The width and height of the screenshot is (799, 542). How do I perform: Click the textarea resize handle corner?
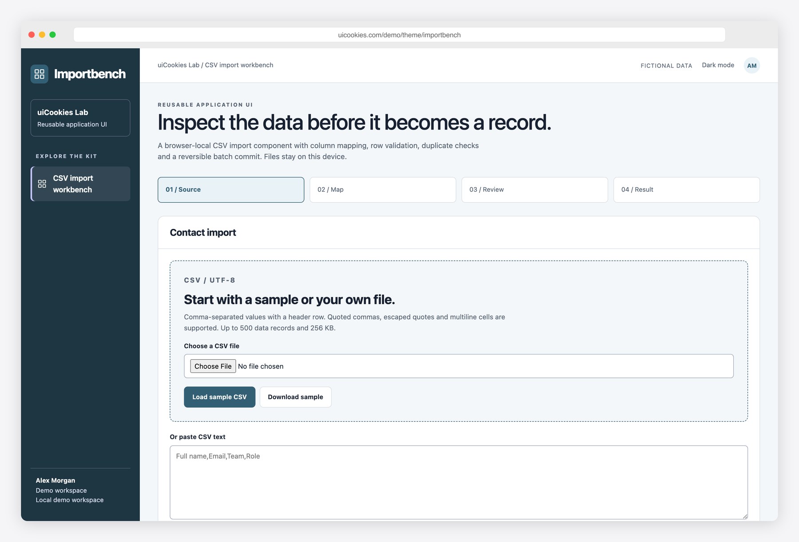[x=745, y=516]
